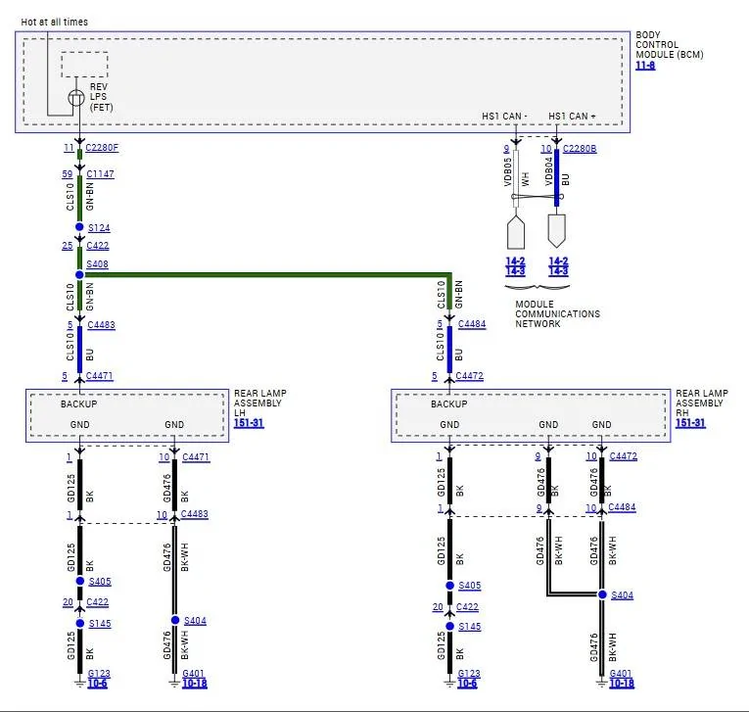Open C4483 link beside pin 10
The image size is (749, 712).
tap(195, 514)
